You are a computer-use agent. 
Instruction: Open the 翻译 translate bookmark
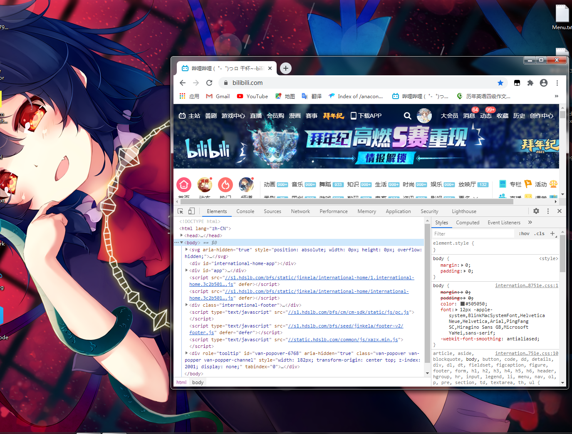pos(312,96)
